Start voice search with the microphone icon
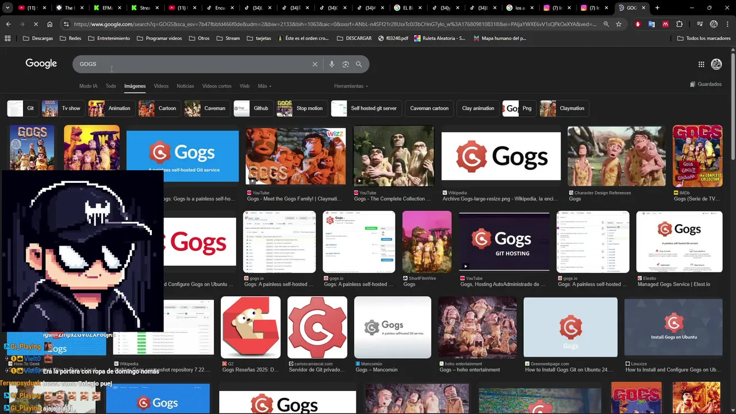Screen dimensions: 736x414 [x=332, y=64]
